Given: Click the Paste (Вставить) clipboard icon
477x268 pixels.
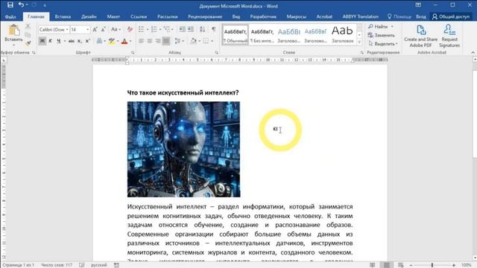Looking at the screenshot, I should 13,31.
